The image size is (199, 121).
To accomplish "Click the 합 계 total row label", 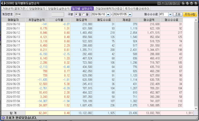I will click(13, 113).
